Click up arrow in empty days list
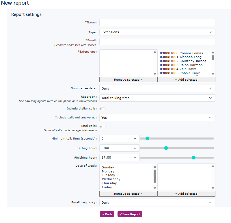The width and height of the screenshot is (231, 223). [213, 166]
